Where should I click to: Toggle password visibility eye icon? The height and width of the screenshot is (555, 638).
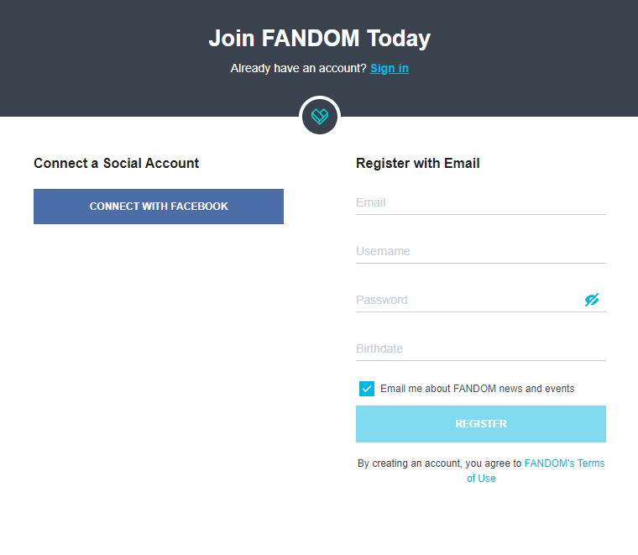tap(592, 300)
